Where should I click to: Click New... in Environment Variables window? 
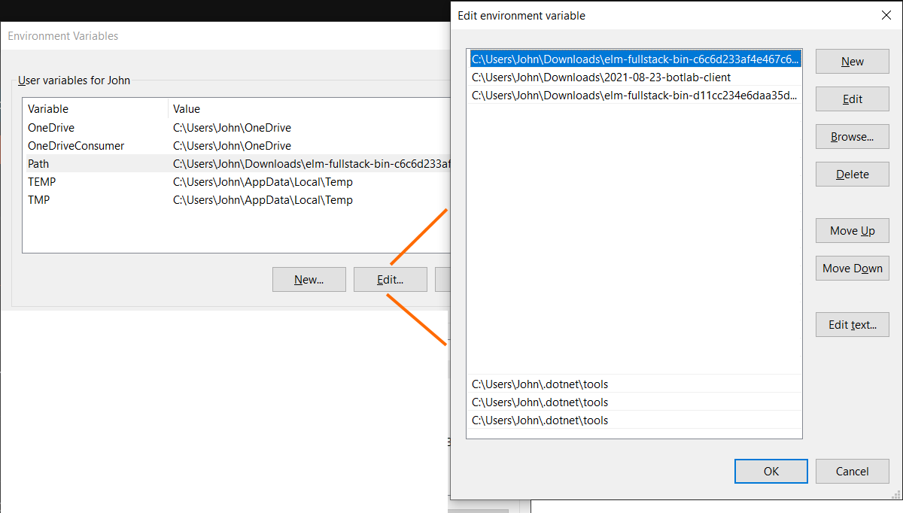click(x=309, y=280)
